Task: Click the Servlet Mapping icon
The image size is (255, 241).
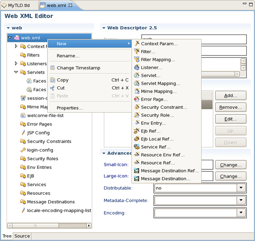Action: coord(137,83)
